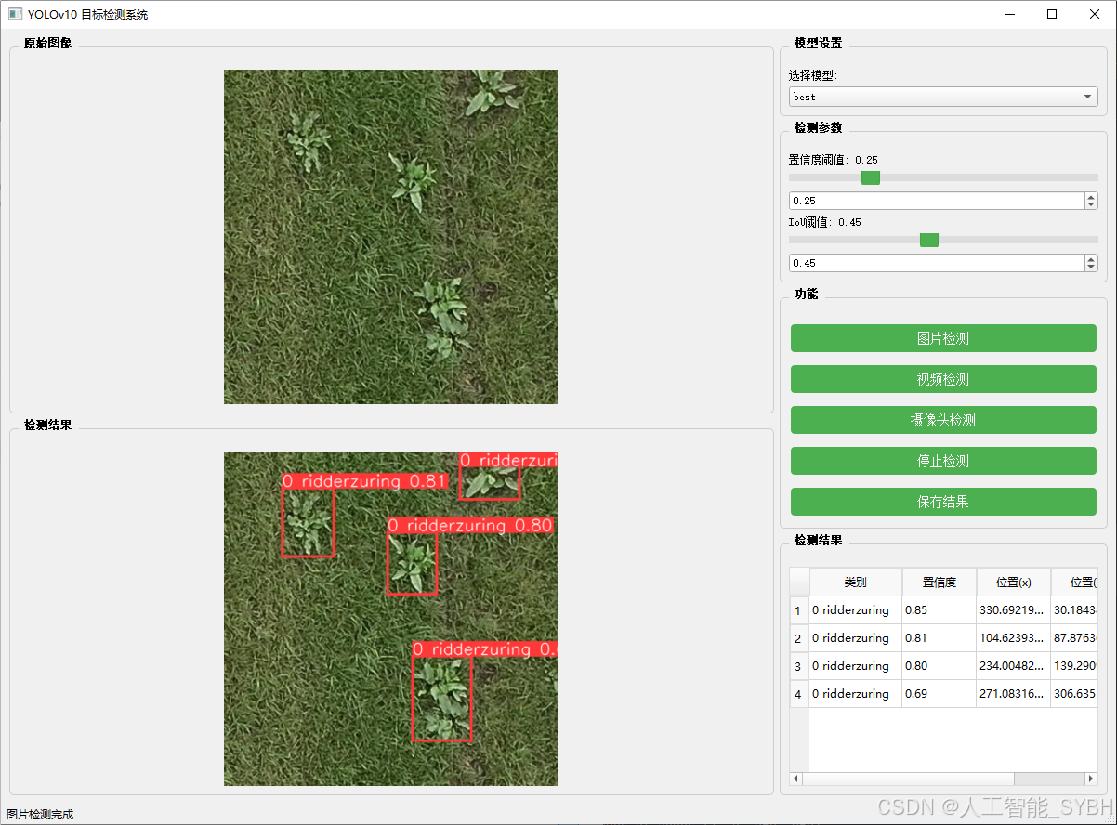Select row header 1 in results table

click(x=799, y=610)
